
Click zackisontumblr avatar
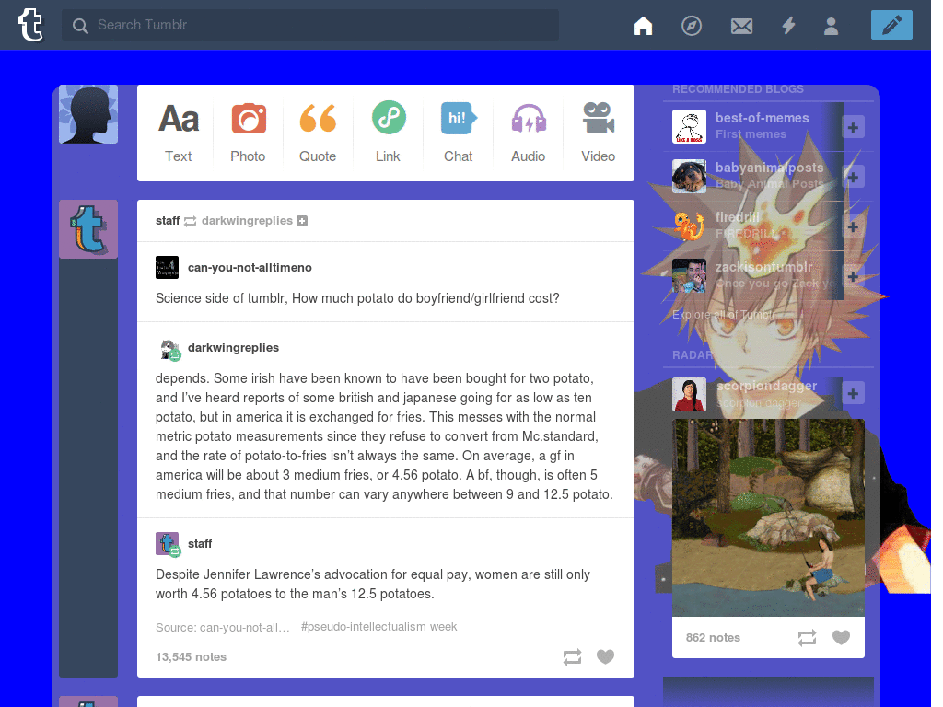point(689,276)
